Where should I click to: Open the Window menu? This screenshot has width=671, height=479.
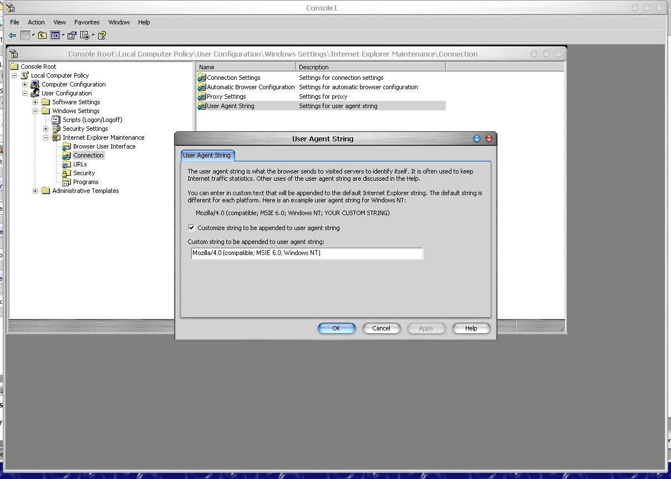(119, 22)
